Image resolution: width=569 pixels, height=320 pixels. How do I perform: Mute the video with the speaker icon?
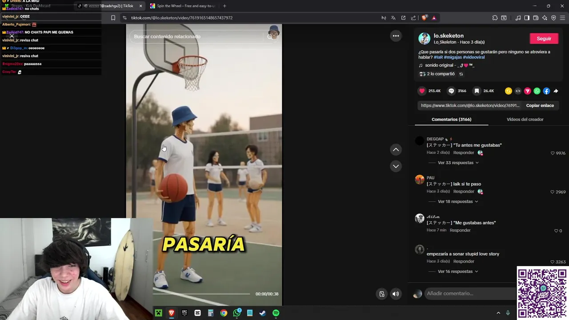(396, 294)
